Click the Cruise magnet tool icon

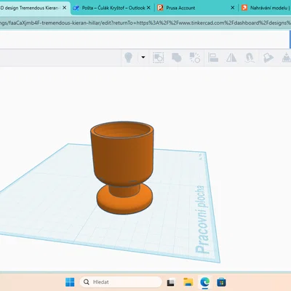[x=250, y=58]
